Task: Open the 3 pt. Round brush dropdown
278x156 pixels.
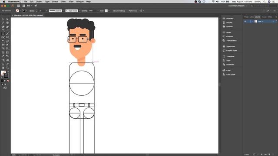Action: tap(79, 11)
